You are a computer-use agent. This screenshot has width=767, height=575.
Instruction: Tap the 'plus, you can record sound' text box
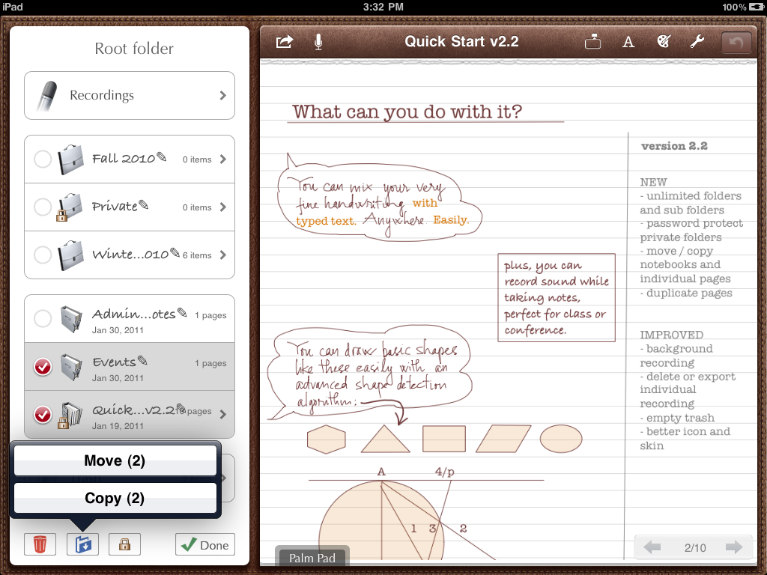point(557,297)
